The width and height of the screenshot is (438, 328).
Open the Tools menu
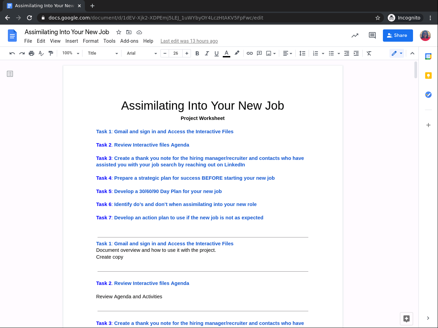109,41
